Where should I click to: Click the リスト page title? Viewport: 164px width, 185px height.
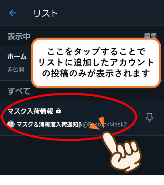(x=45, y=13)
